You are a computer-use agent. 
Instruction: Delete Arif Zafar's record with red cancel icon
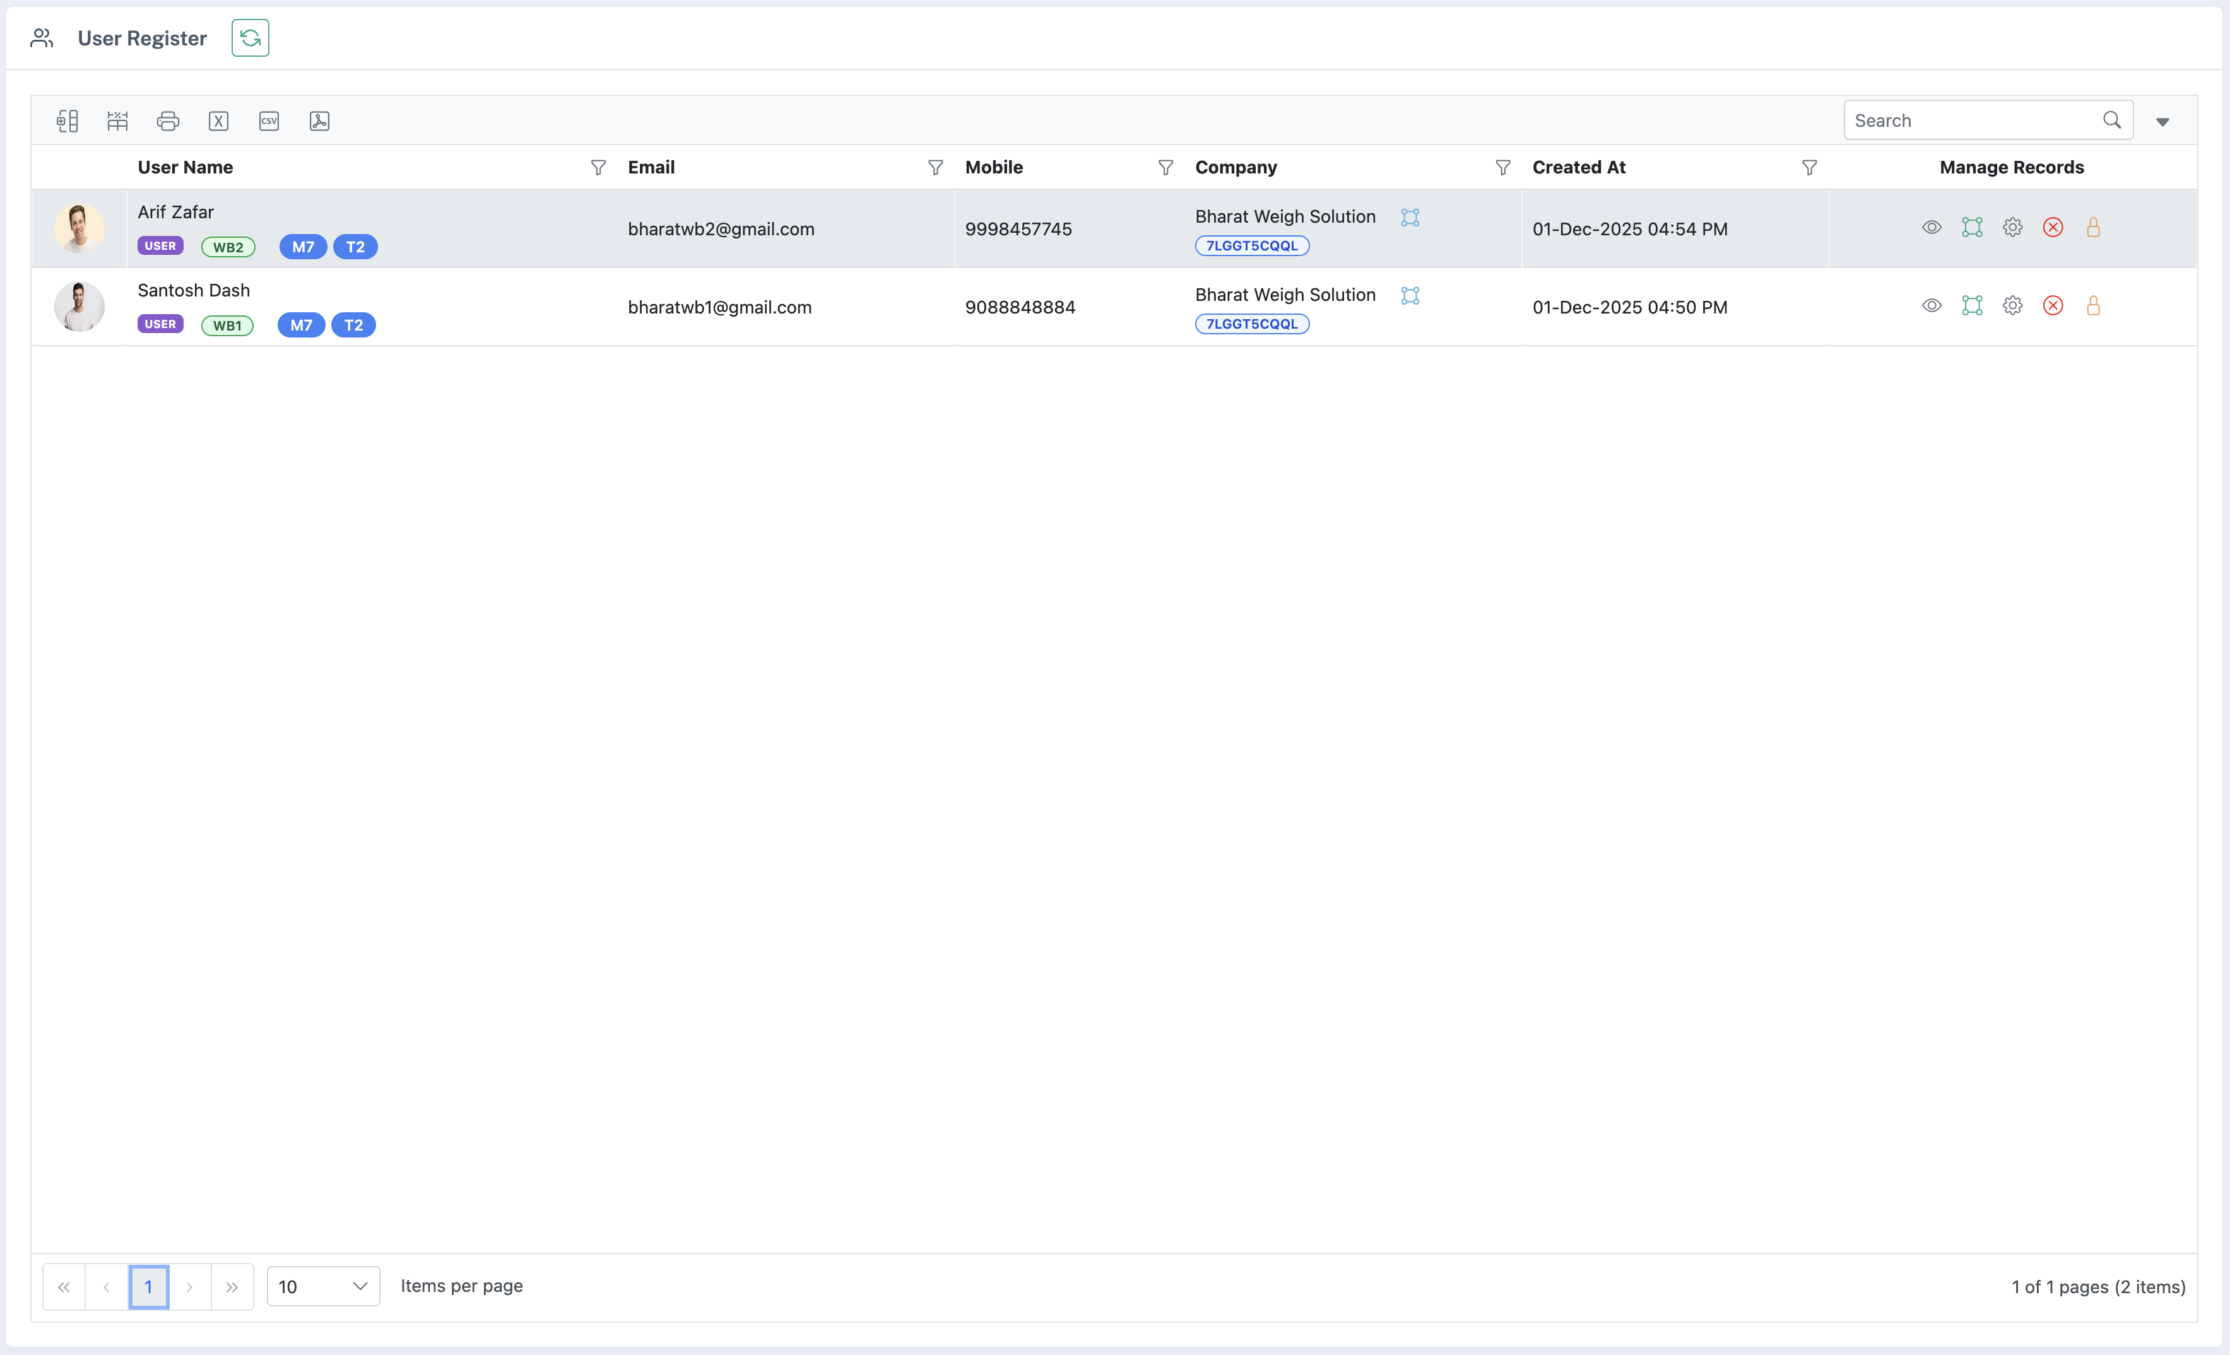[2053, 227]
